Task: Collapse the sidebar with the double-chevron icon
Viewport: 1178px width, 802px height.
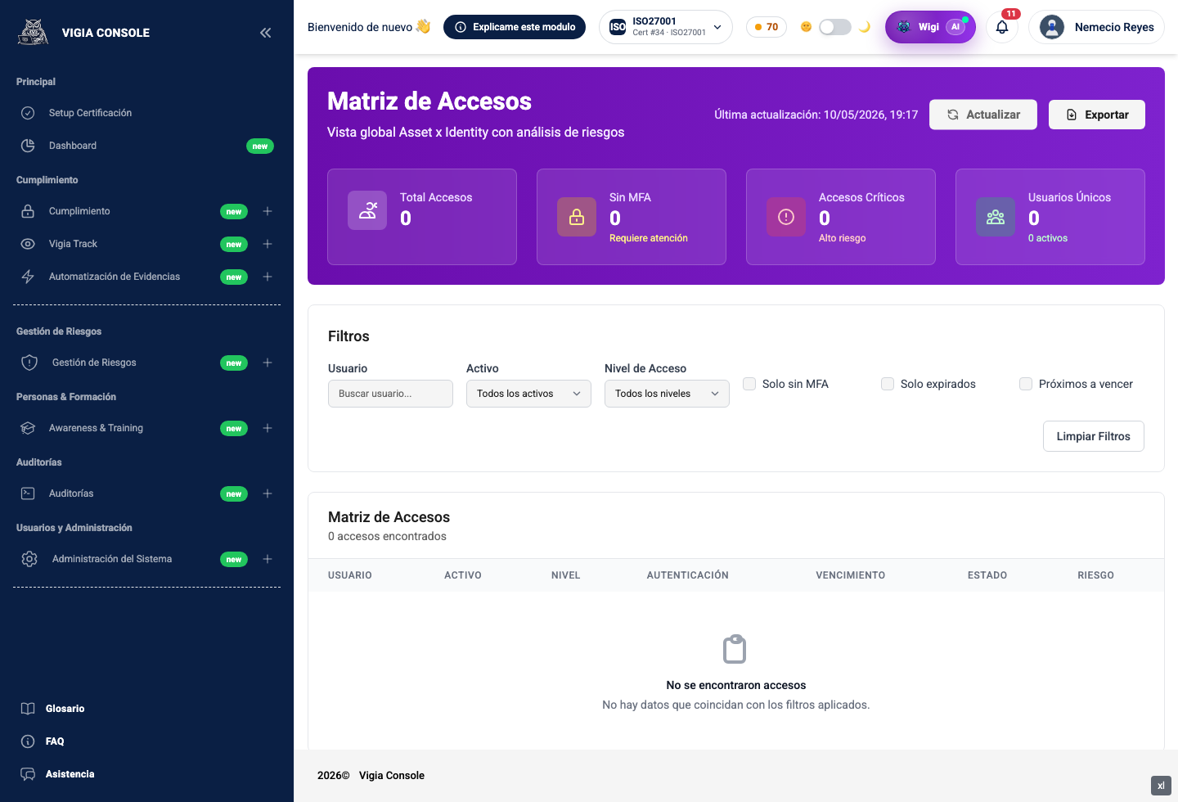Action: click(265, 33)
